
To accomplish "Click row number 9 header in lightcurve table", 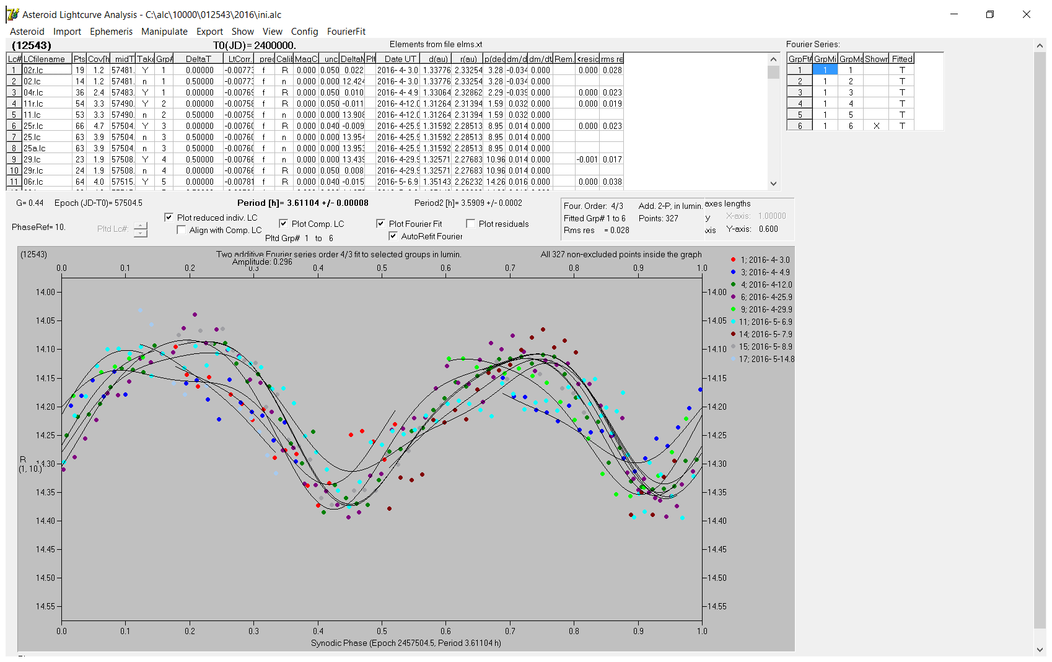I will [14, 159].
